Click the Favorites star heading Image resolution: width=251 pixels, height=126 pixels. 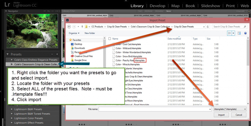coord(75,40)
